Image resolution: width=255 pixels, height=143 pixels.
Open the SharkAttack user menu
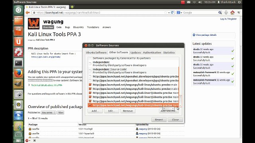tap(226, 2)
